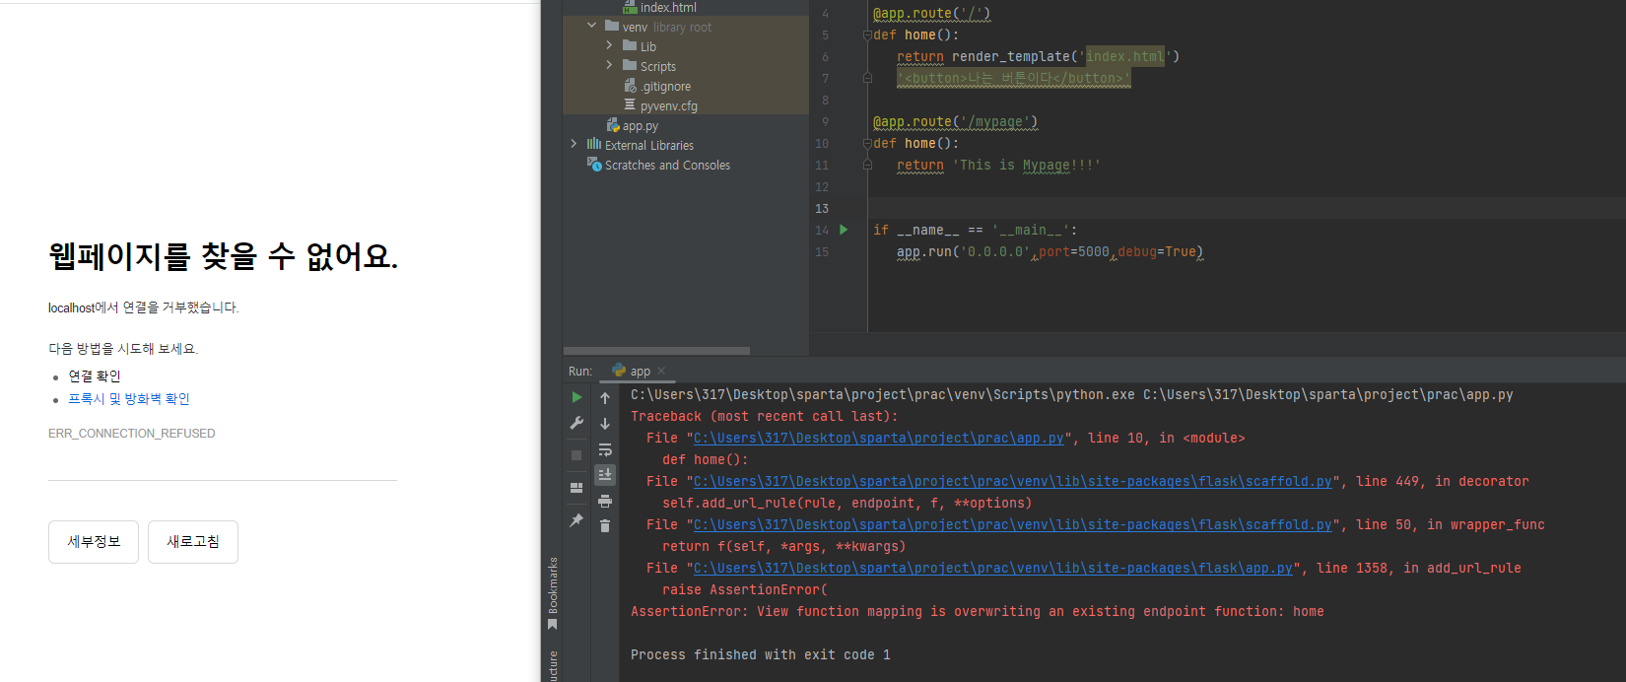This screenshot has height=682, width=1626.
Task: Click the External Libraries bar-chart icon
Action: [x=594, y=144]
